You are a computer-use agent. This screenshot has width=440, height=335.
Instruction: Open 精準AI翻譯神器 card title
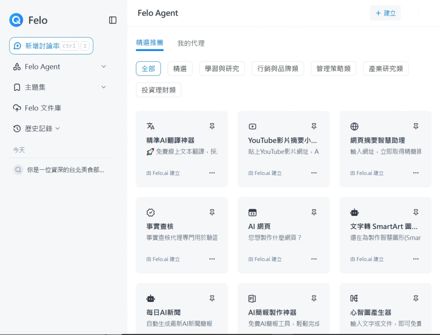coord(170,140)
